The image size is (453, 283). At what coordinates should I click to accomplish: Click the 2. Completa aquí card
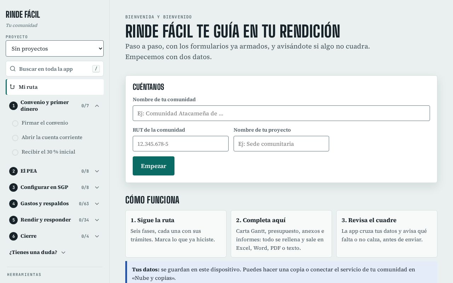coord(281,234)
